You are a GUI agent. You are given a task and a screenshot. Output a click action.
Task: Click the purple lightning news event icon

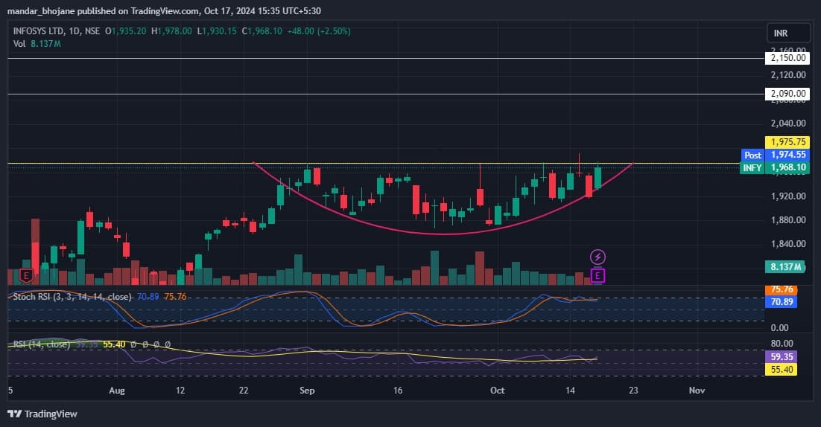[x=597, y=257]
